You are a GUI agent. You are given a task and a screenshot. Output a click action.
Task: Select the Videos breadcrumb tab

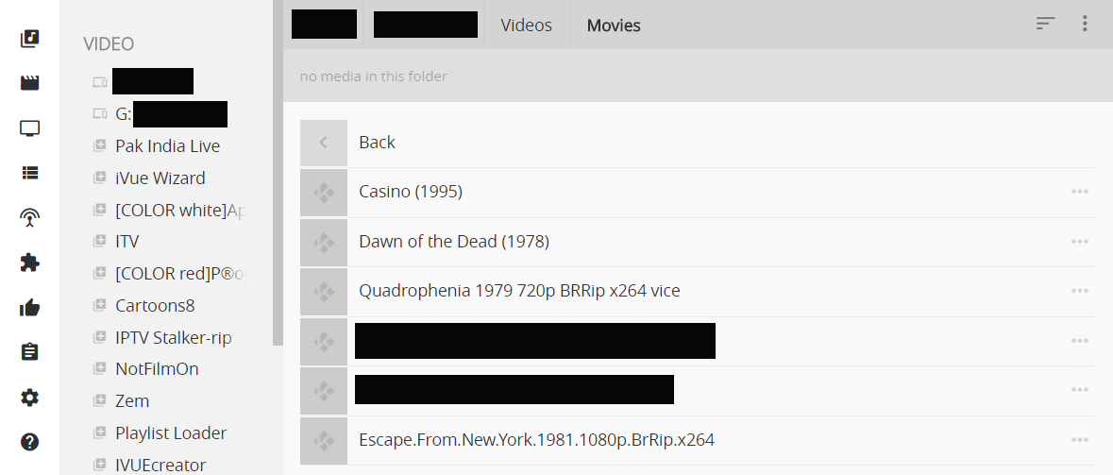click(x=526, y=25)
